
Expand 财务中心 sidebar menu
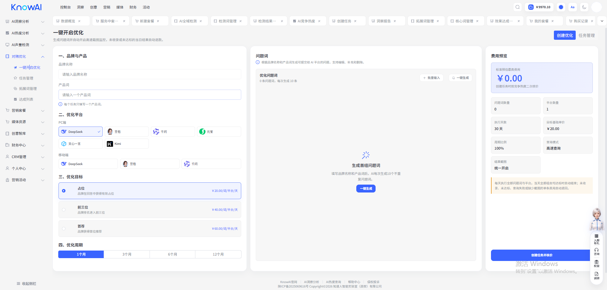(25, 145)
